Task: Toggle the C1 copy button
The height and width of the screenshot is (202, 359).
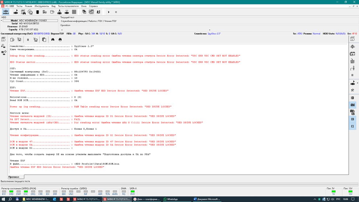Action: pos(352,126)
